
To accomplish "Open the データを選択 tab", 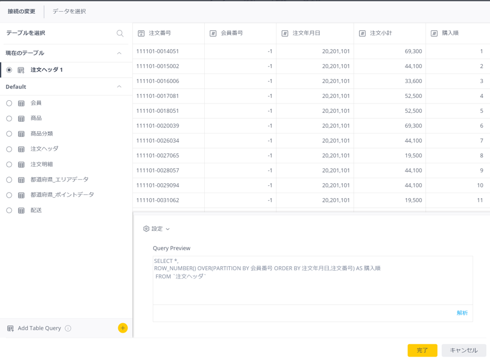I will [69, 12].
